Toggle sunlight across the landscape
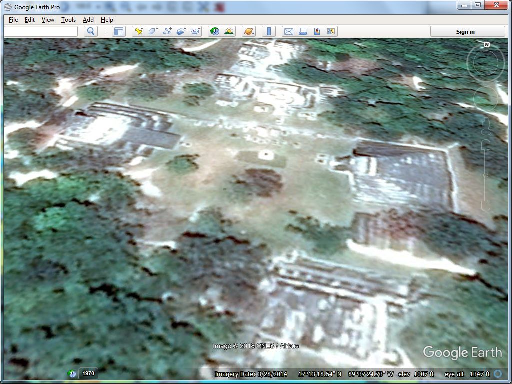 229,31
